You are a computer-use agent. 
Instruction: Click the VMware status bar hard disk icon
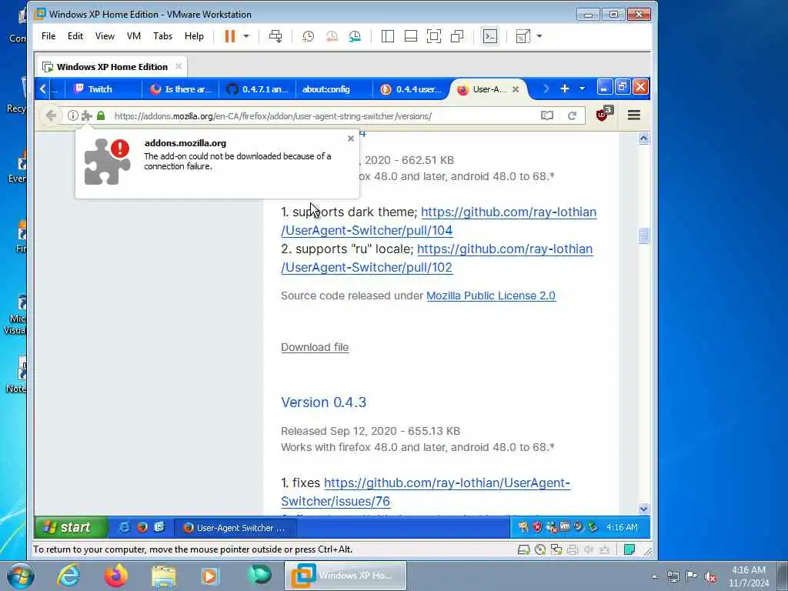(523, 549)
